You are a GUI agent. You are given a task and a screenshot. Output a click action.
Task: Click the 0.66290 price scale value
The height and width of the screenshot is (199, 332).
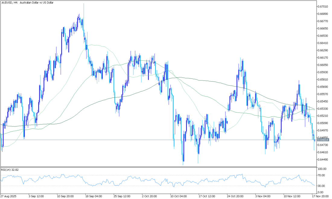323,50
